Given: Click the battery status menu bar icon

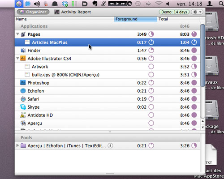Looking at the screenshot, I should point(148,4).
